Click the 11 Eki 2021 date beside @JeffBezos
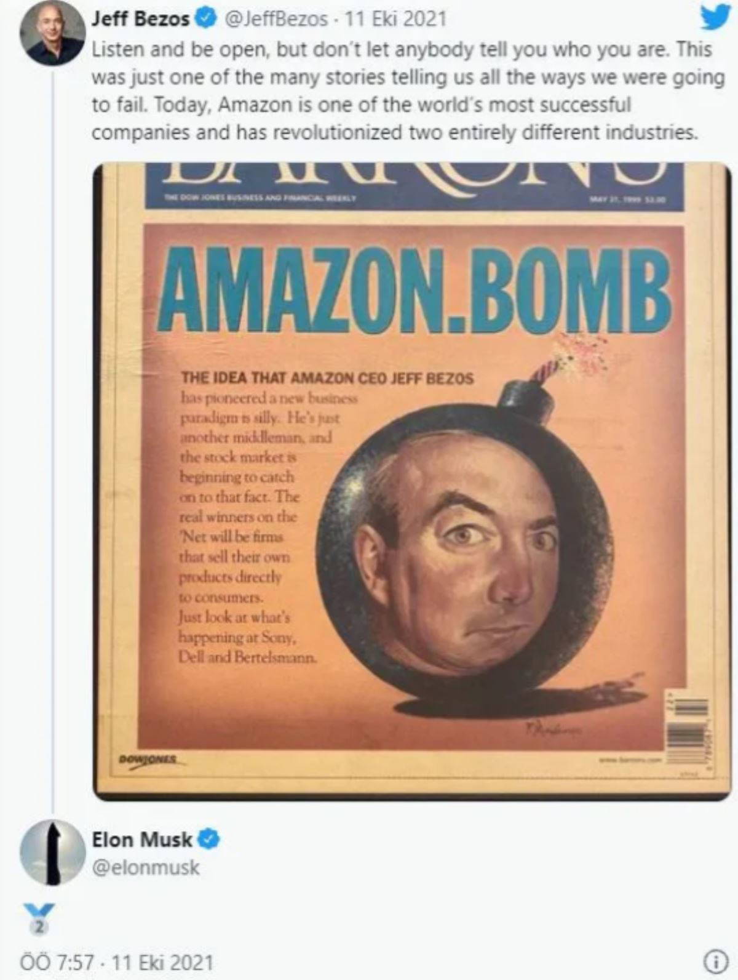Screen dimensions: 738x980 [395, 19]
